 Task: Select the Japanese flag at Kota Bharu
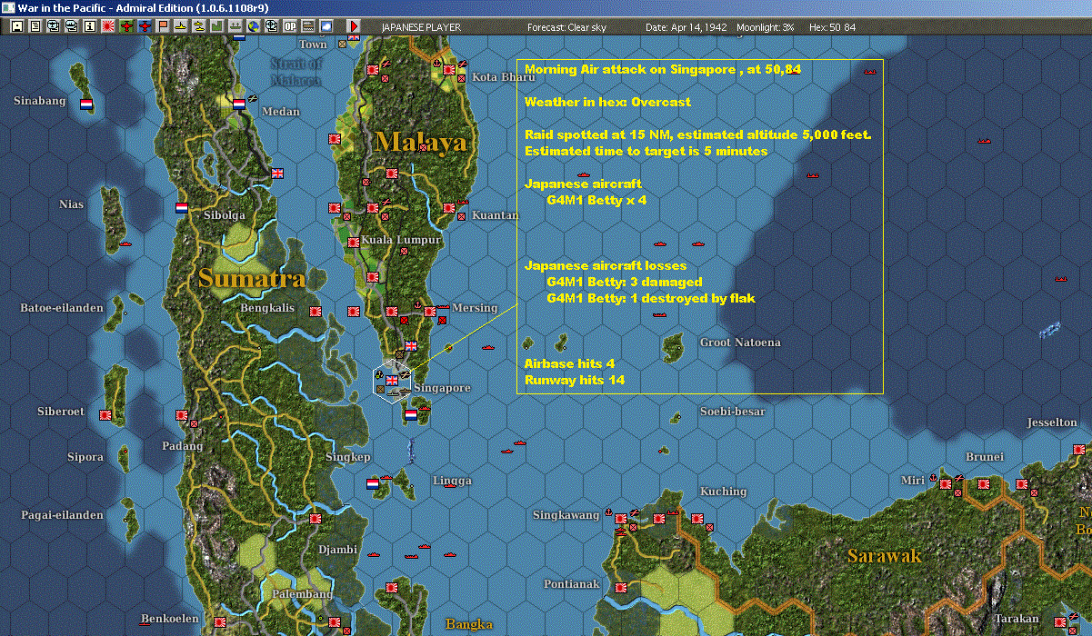(x=449, y=70)
